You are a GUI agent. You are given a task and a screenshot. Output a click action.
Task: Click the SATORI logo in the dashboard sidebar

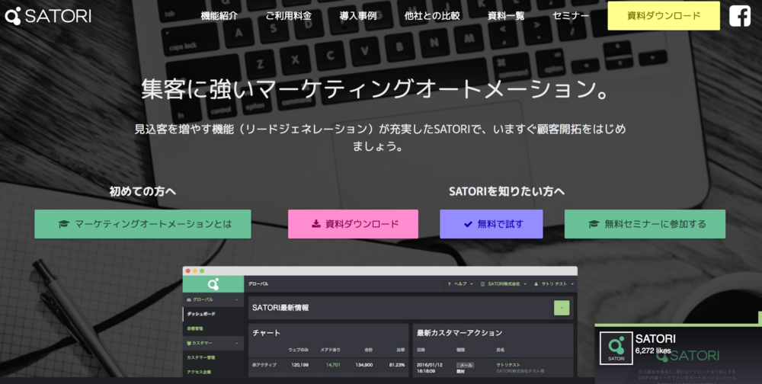click(x=213, y=284)
